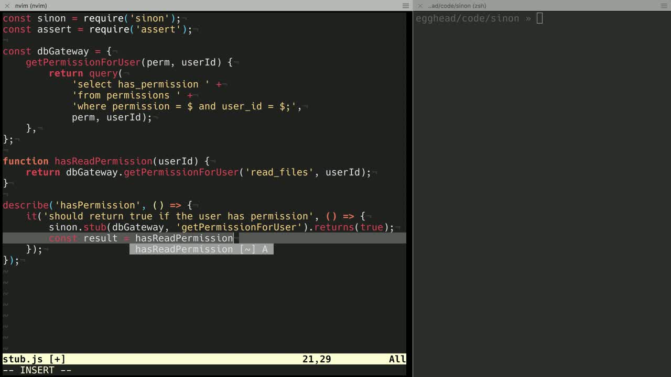671x377 pixels.
Task: Click the All scroll position indicator
Action: [x=397, y=359]
